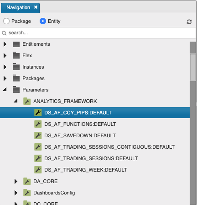Click the DA_CORE wrench folder icon

(x=27, y=181)
